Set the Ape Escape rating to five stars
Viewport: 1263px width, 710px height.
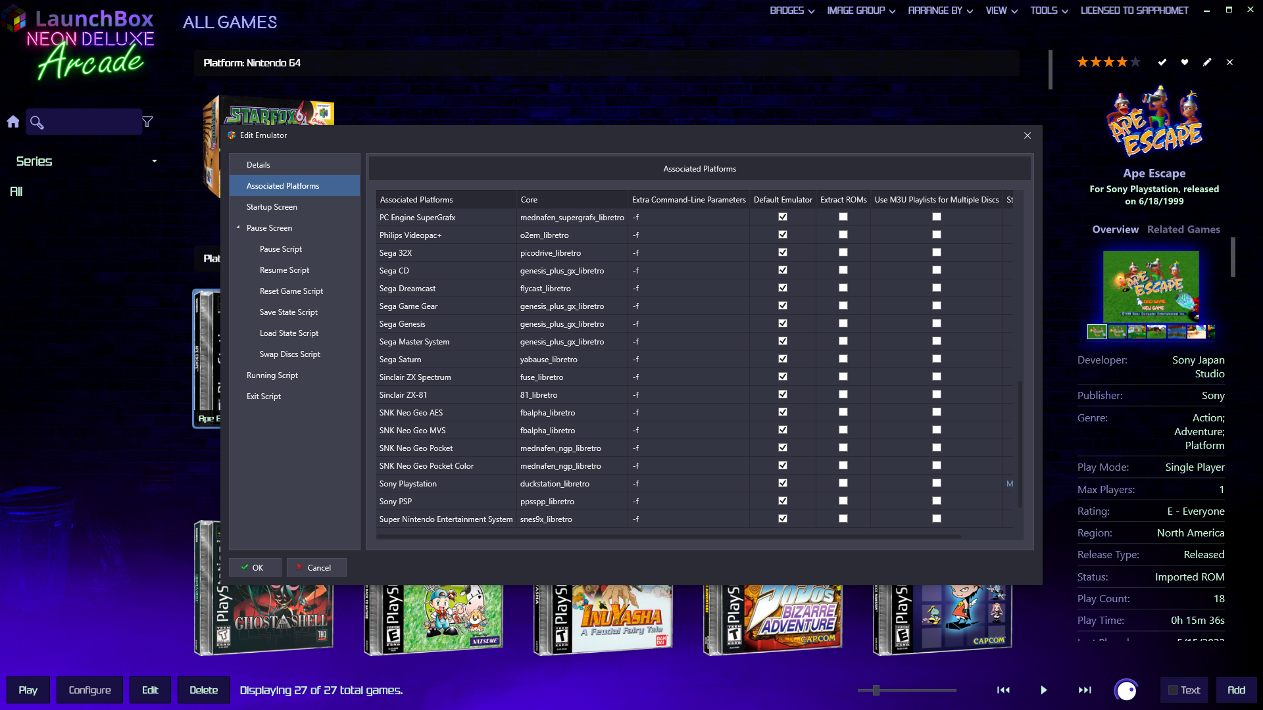[1135, 62]
